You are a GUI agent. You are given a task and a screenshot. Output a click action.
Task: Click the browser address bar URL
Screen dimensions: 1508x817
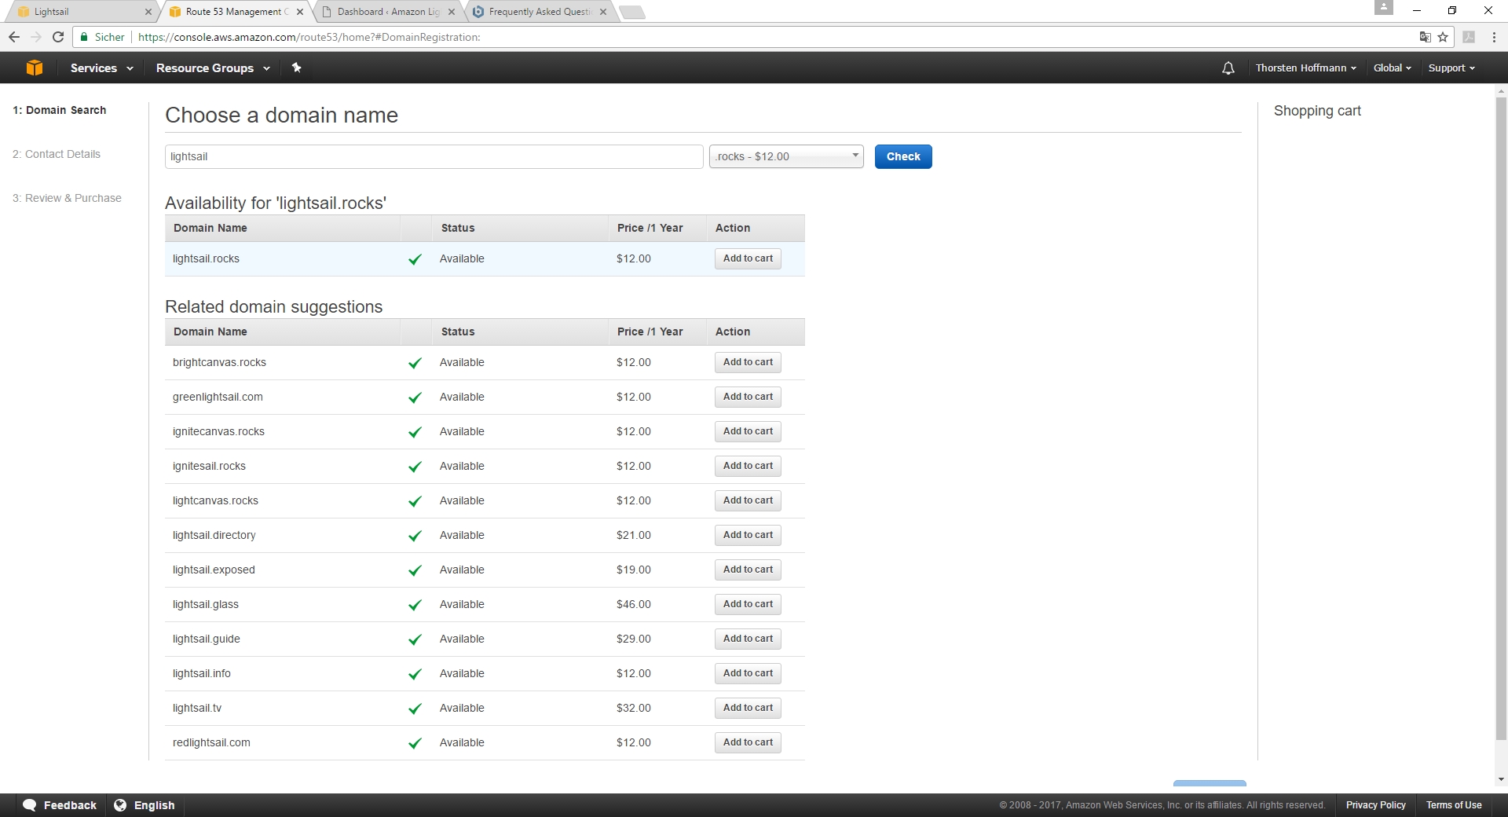click(x=309, y=37)
